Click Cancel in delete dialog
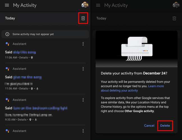Screen dimensions: 182x140 (x=149, y=125)
